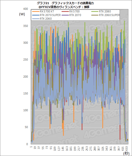Click the 400 y-axis label
Viewport: 132px width, 156px height.
(26, 9)
